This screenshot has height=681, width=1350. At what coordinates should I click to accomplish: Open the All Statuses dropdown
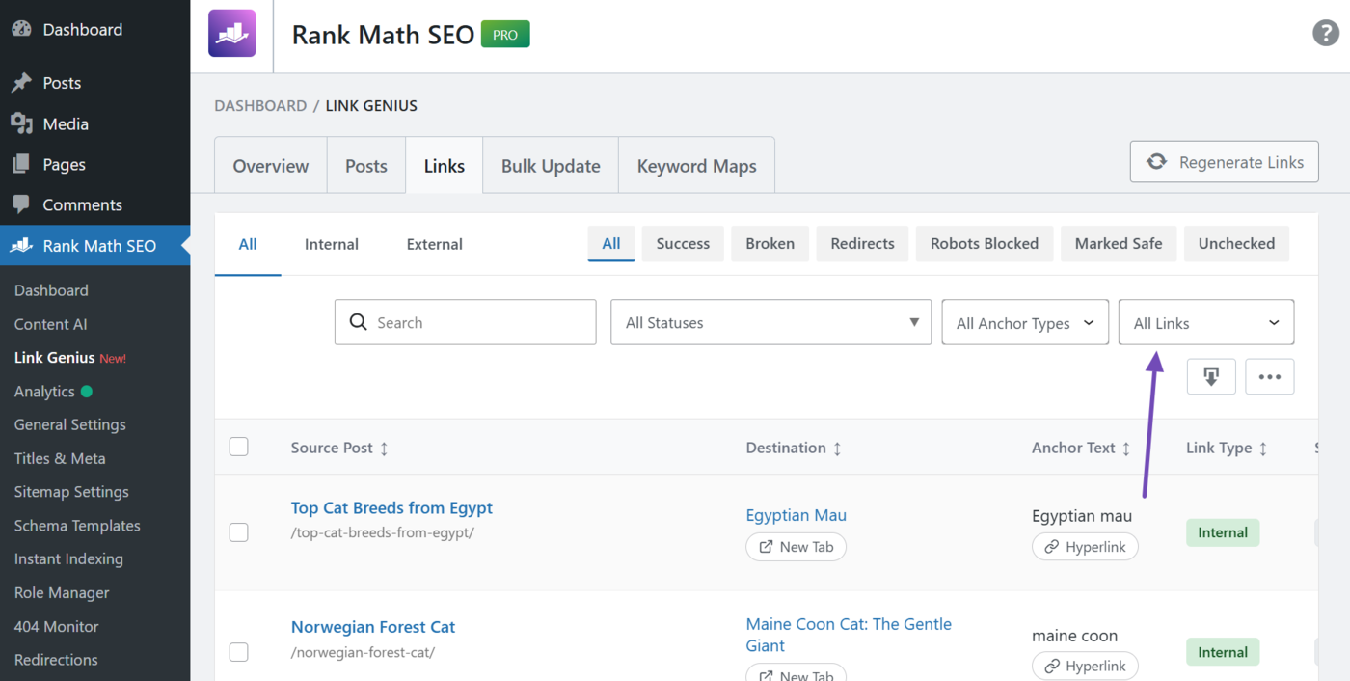click(770, 321)
